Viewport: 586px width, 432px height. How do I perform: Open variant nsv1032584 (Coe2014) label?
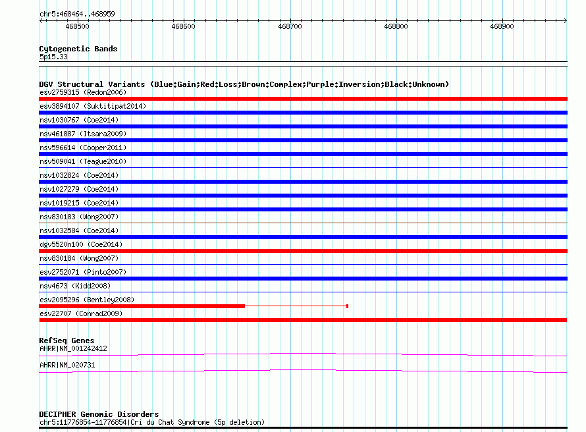point(79,230)
